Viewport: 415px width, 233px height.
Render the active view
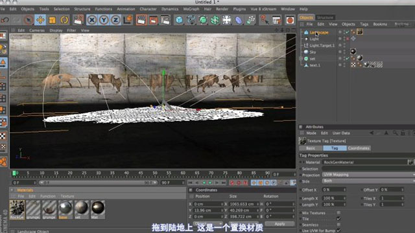pos(141,20)
